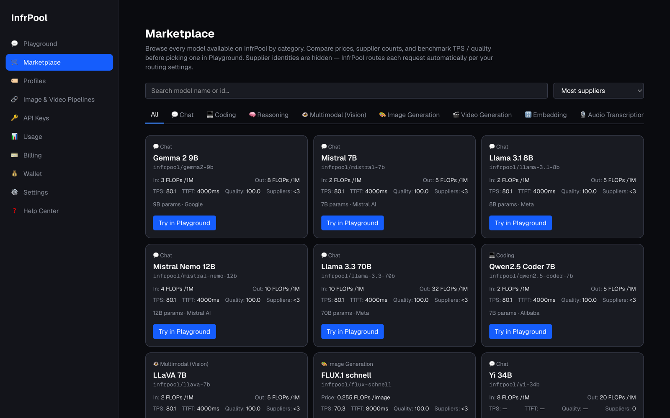
Task: Switch to the Video Generation tab
Action: (482, 115)
